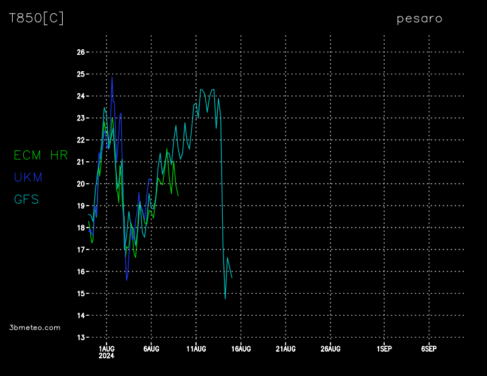Image resolution: width=487 pixels, height=376 pixels.
Task: Click the 18 value on temperature axis
Action: [80, 228]
